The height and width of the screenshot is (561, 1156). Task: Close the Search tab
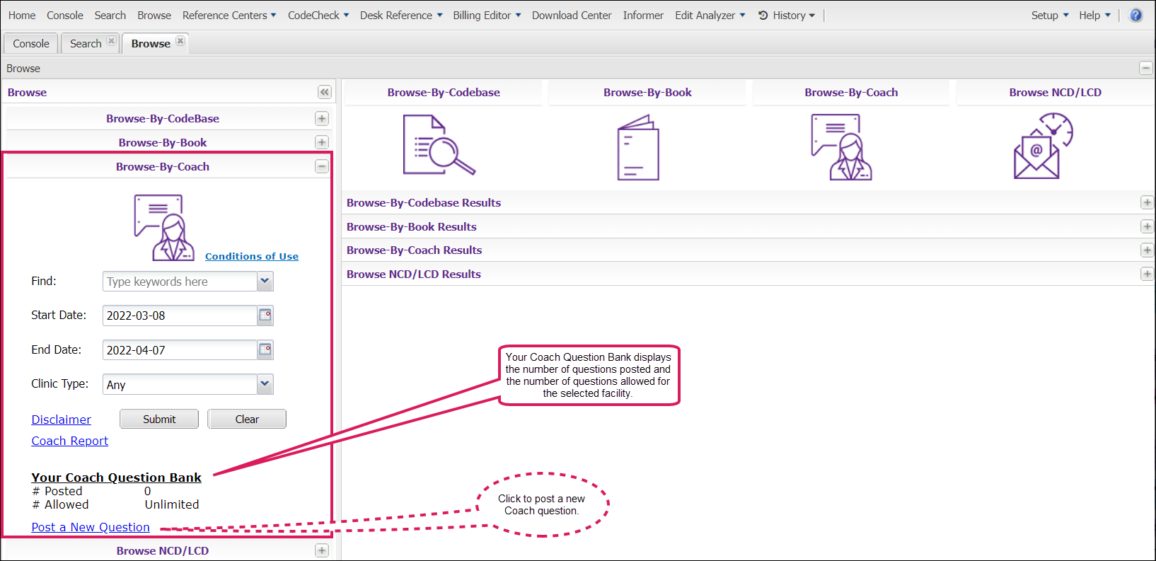pos(111,41)
